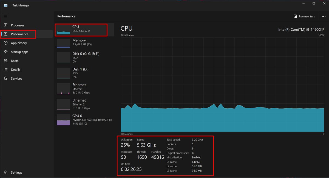Click Run new task button
This screenshot has height=178, width=329.
pos(304,16)
